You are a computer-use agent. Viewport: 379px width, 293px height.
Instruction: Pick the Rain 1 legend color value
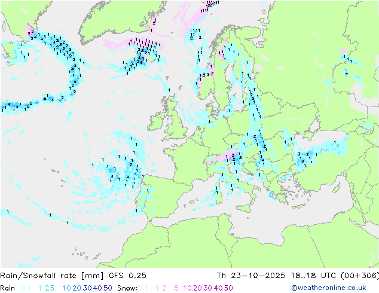pos(40,288)
